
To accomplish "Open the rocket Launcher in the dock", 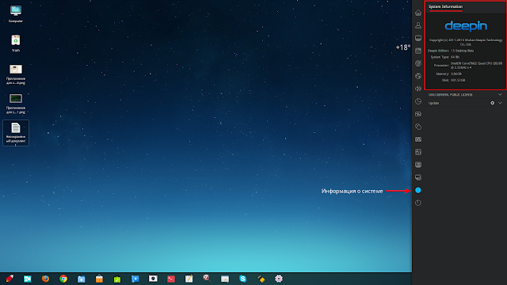I will tap(10, 279).
